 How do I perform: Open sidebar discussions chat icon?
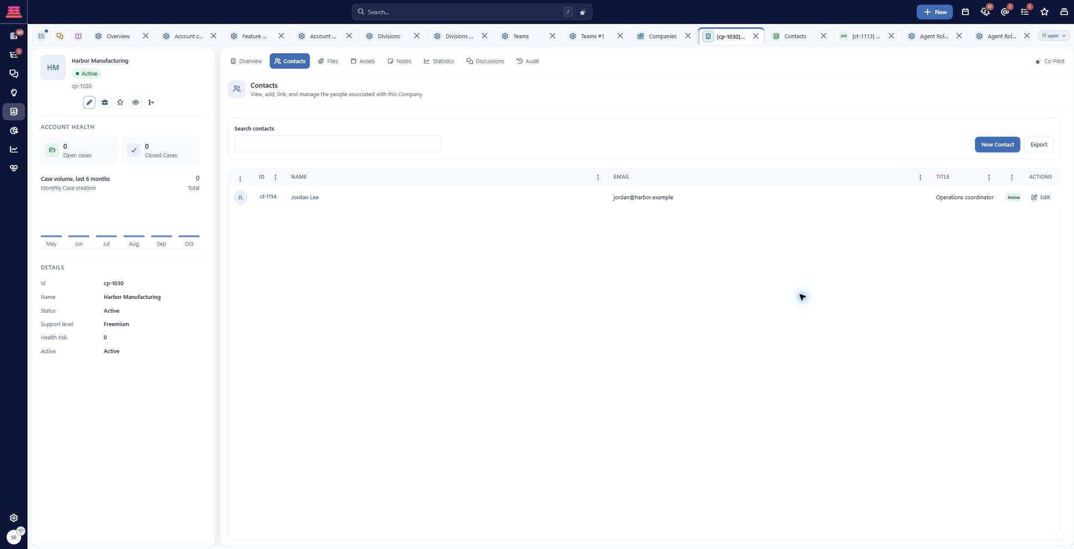click(14, 73)
